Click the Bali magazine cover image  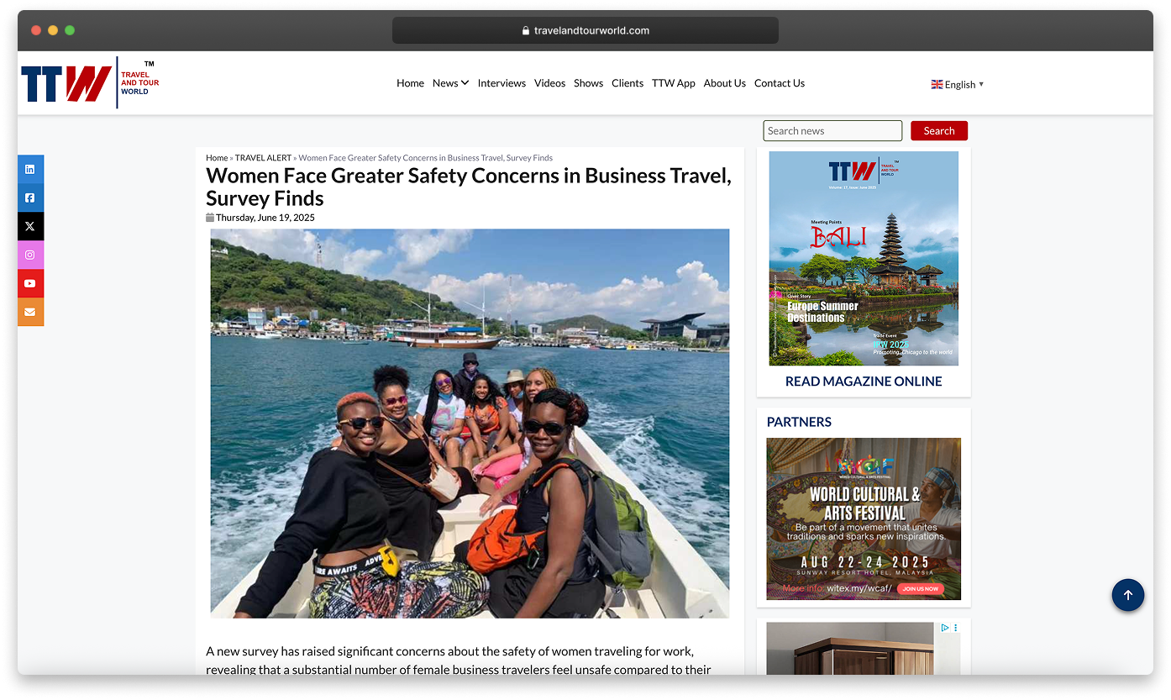864,259
